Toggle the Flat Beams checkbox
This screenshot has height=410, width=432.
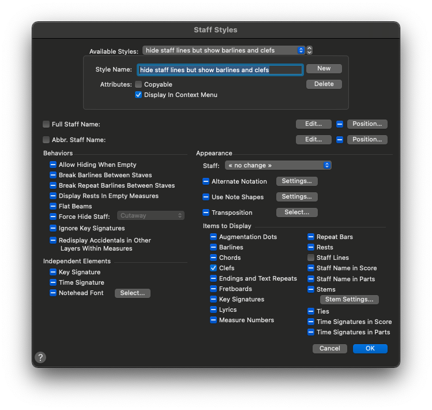coord(53,206)
